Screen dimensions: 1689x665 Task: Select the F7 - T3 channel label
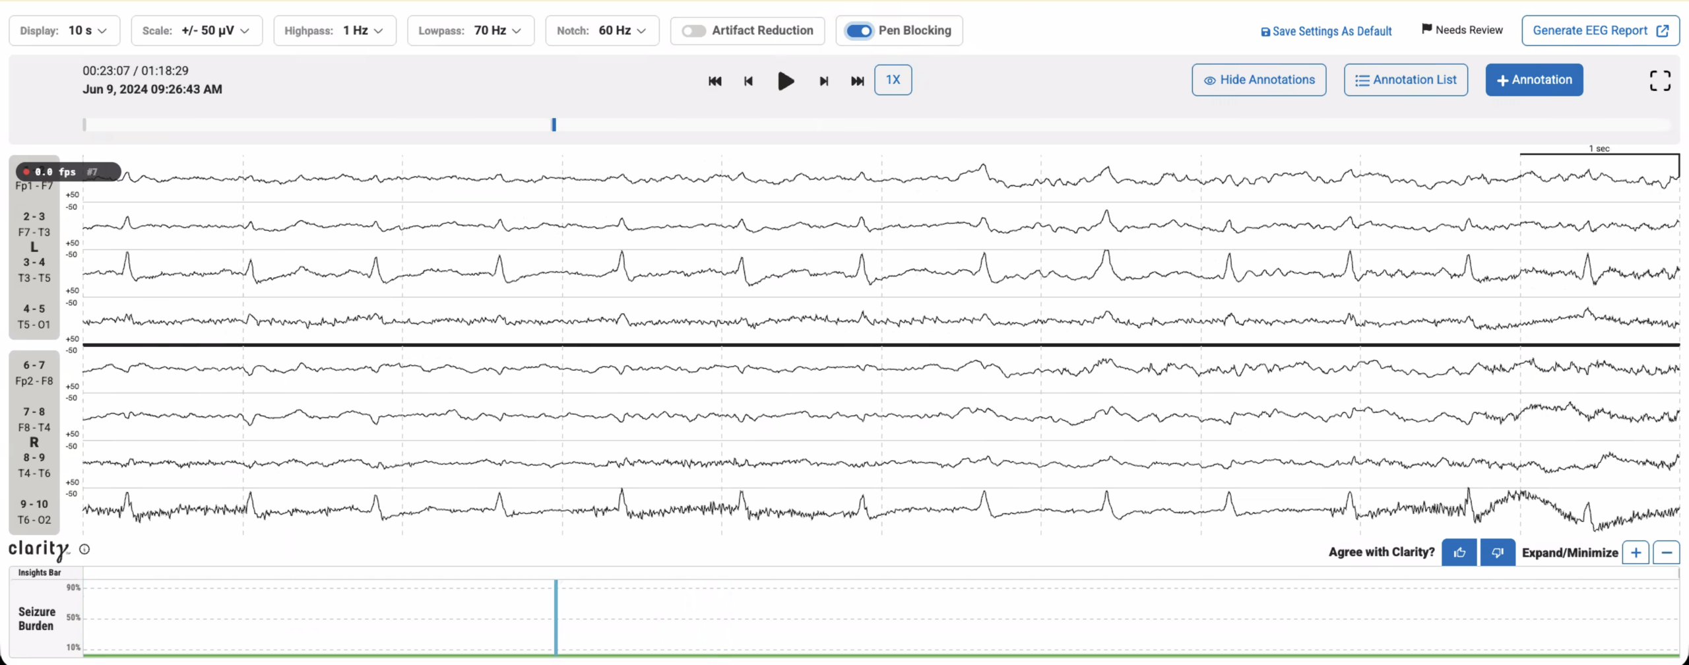34,232
